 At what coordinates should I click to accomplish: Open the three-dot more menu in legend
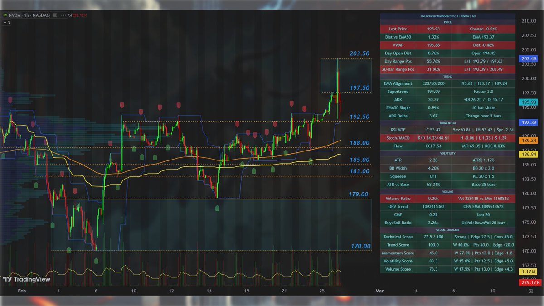63,15
